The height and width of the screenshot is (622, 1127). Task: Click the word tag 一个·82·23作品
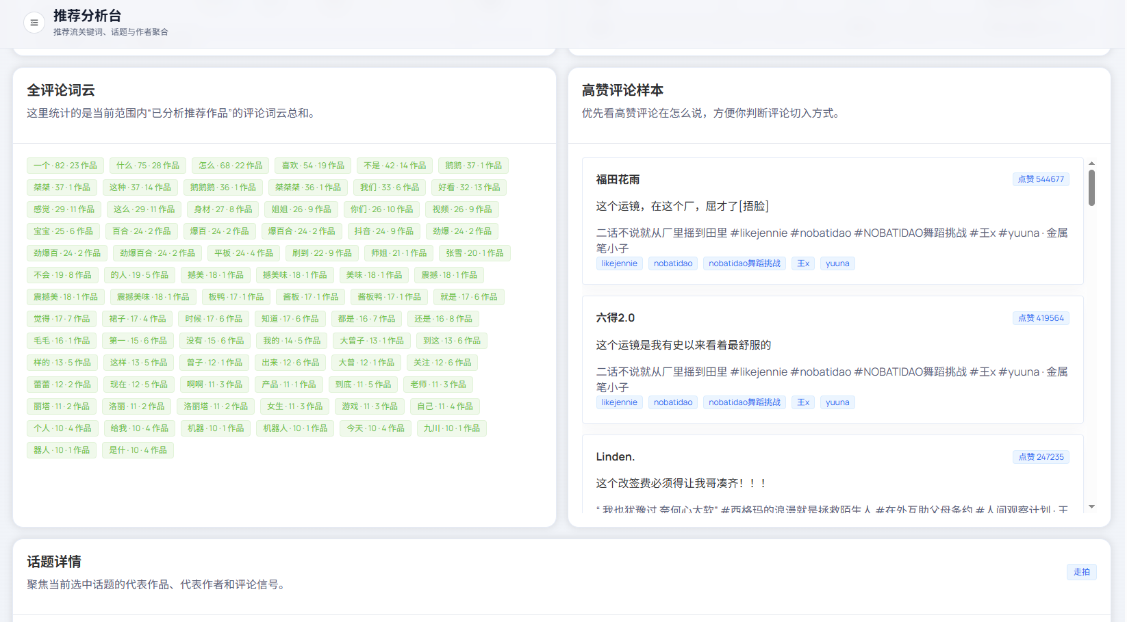point(65,166)
